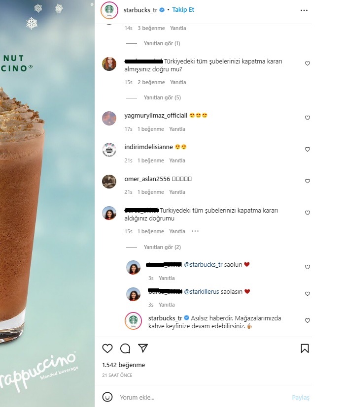Viewport: 345px width, 407px height.
Task: Open the starbucks_tr profile picture in header
Action: click(x=109, y=10)
